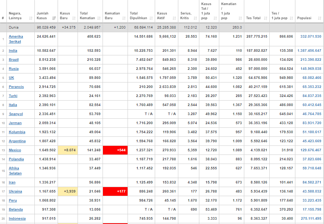The image size is (324, 224).
Task: Open the Jerman country link
Action: pos(15,123)
